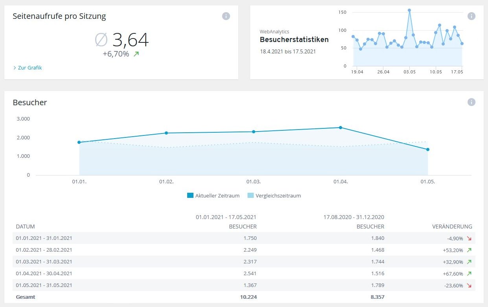The height and width of the screenshot is (307, 488).
Task: Click green arrow next to +53,20%
Action: click(x=469, y=250)
